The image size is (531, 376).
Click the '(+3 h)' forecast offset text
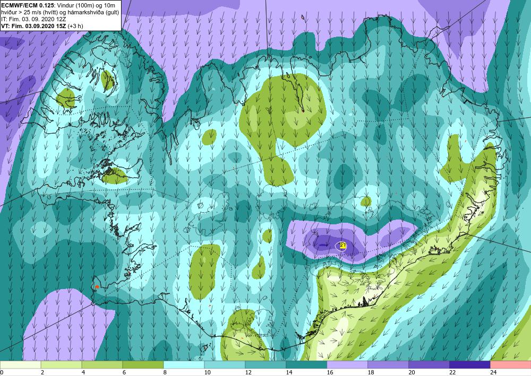coord(75,26)
